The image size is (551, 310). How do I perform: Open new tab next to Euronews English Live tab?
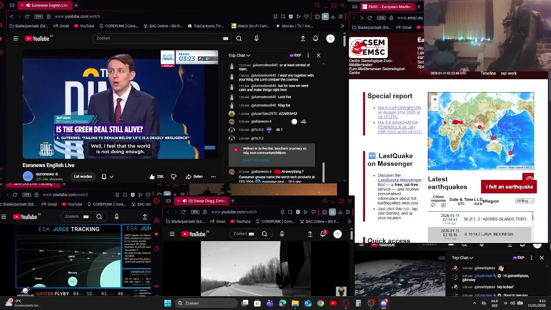pos(76,5)
